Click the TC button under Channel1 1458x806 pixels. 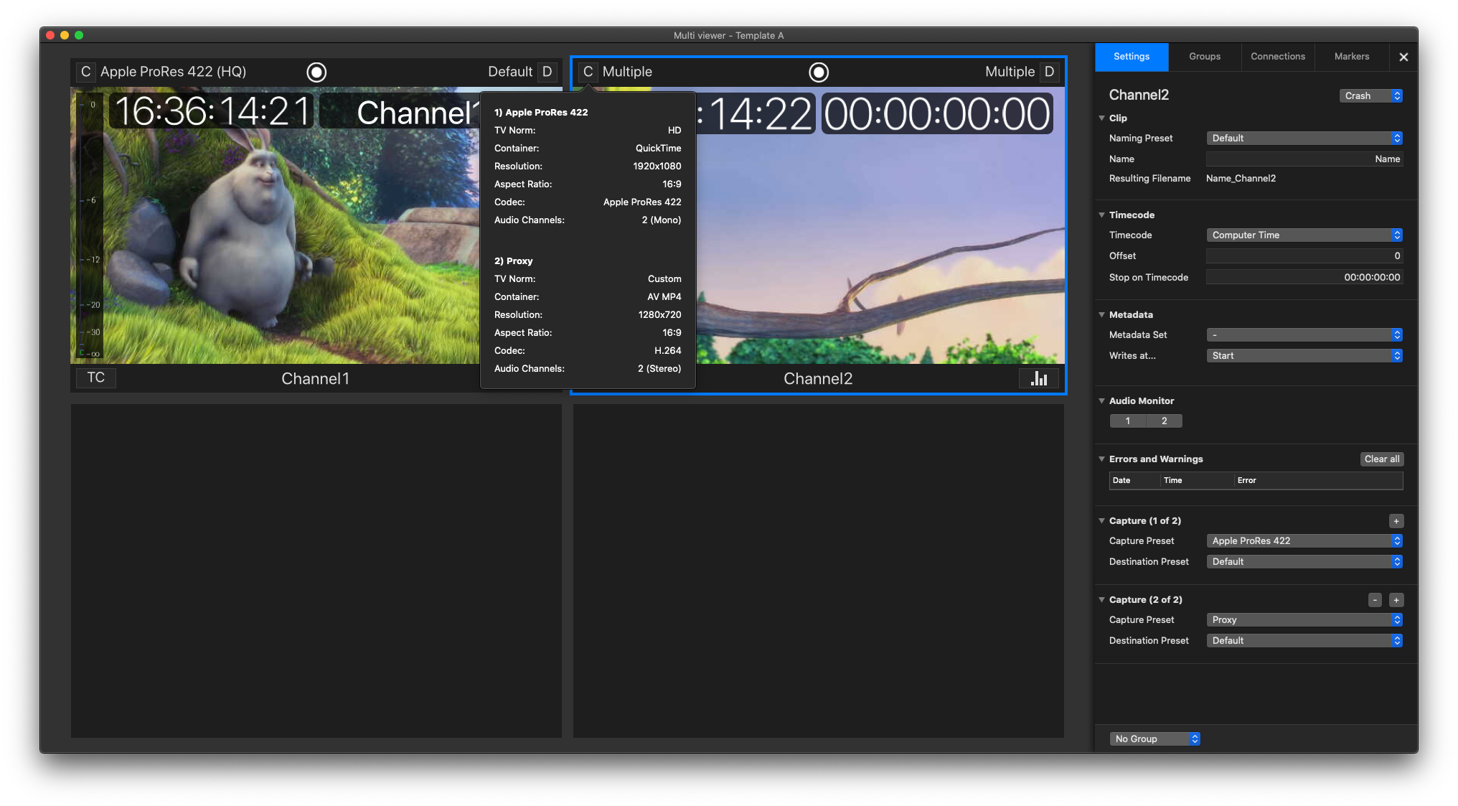(x=96, y=378)
